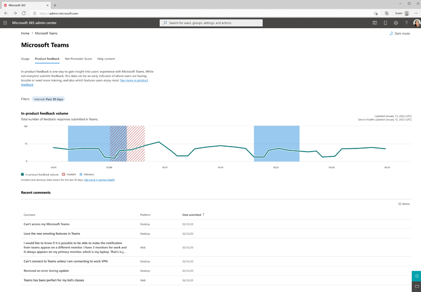Click the browser address bar
Screen dimensions: 421x292
click(201, 13)
